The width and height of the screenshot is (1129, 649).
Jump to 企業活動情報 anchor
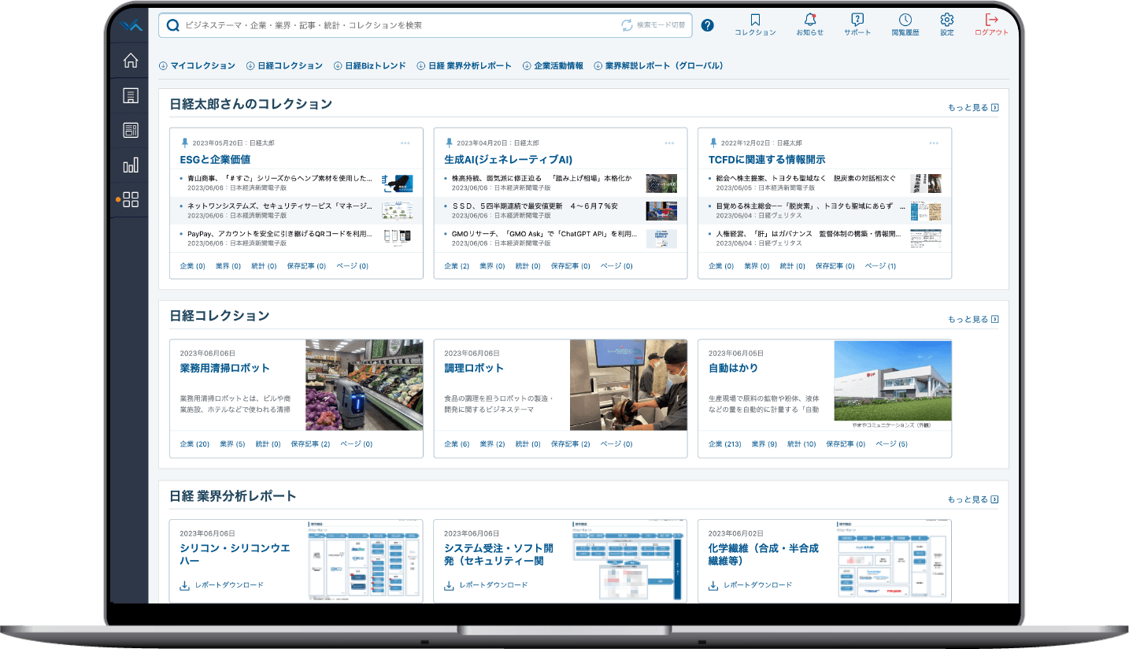point(553,65)
